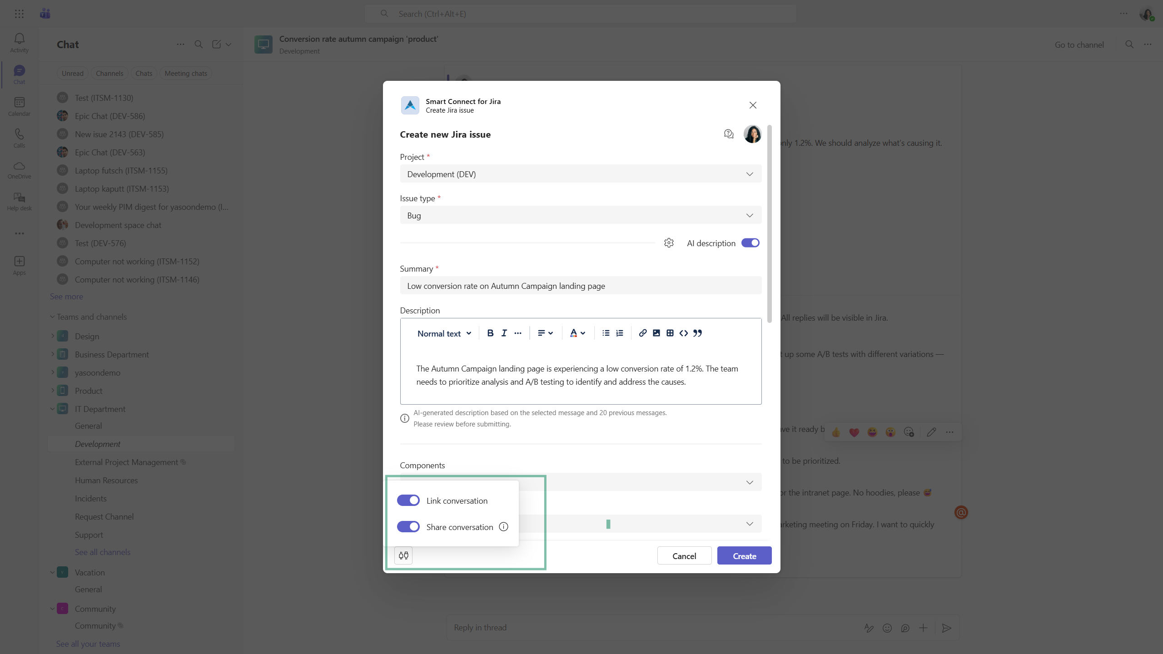
Task: Open the text color picker
Action: 577,333
